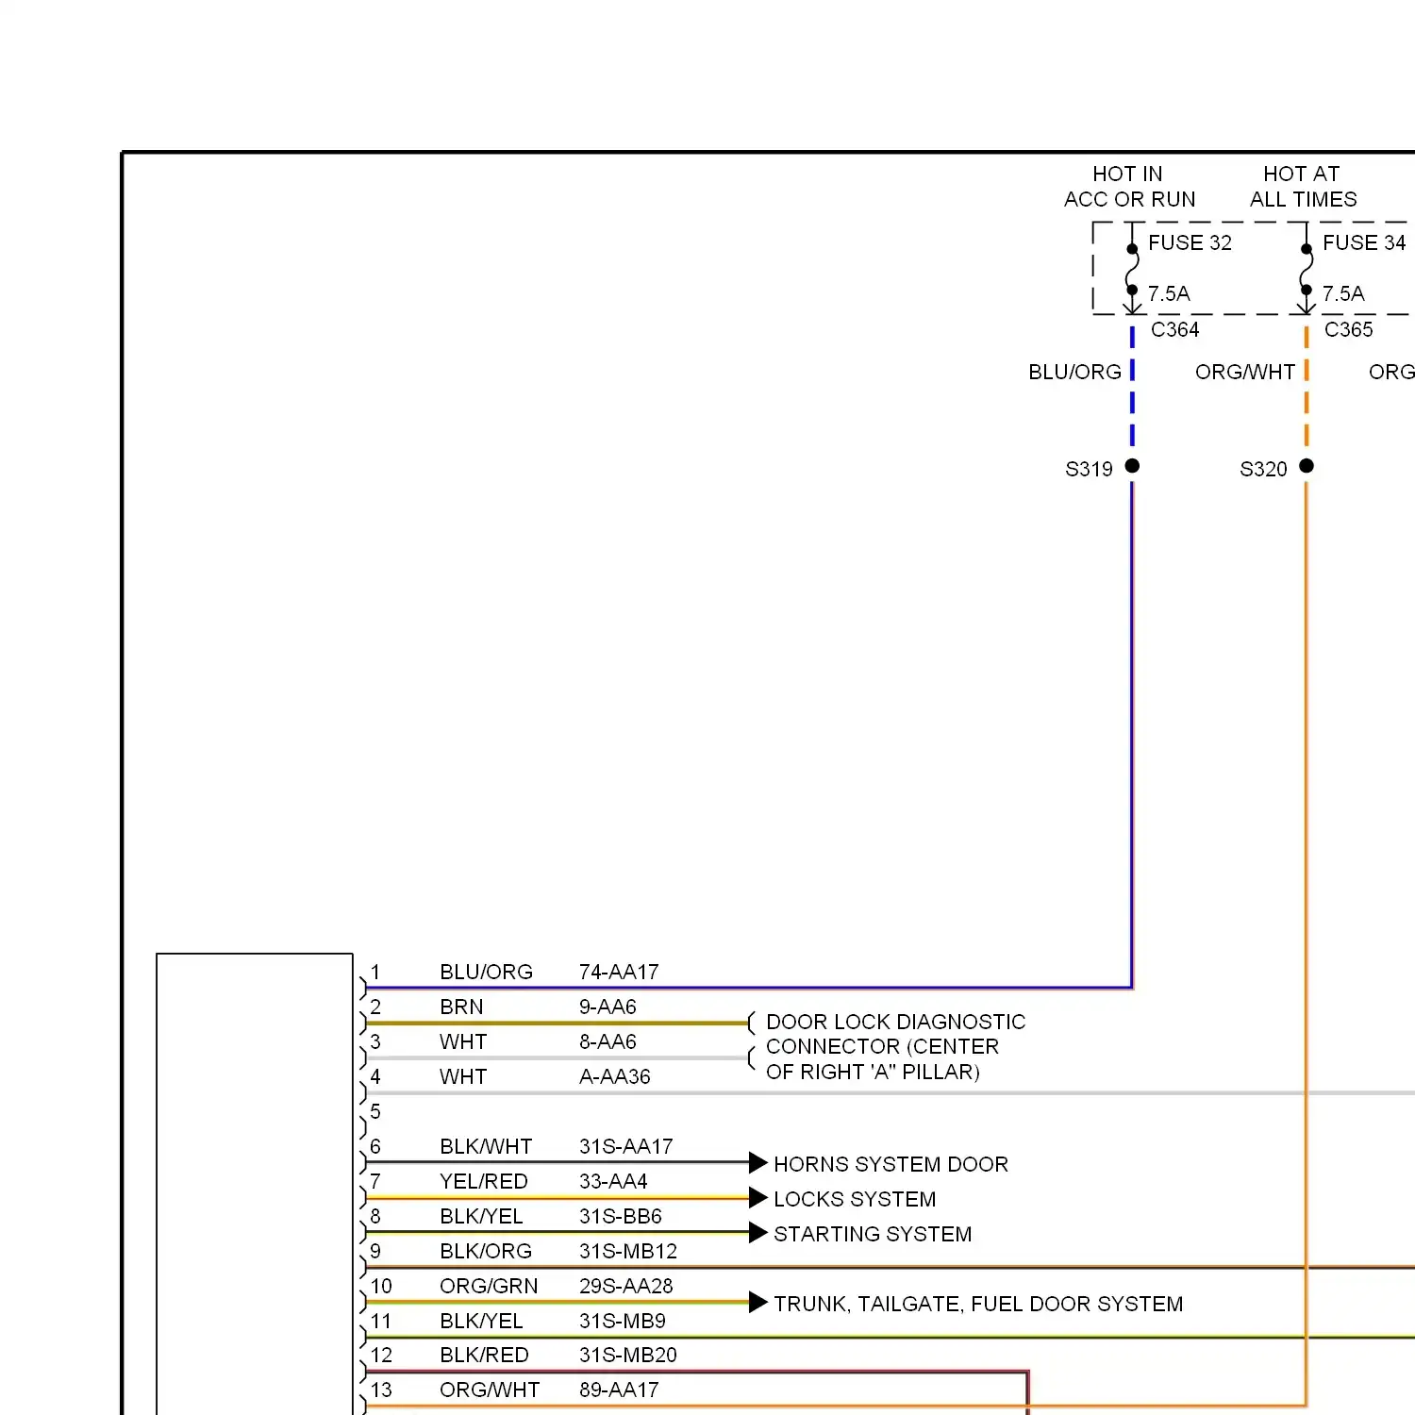Click the S320 splice label
Viewport: 1415px width, 1415px height.
coord(1263,469)
